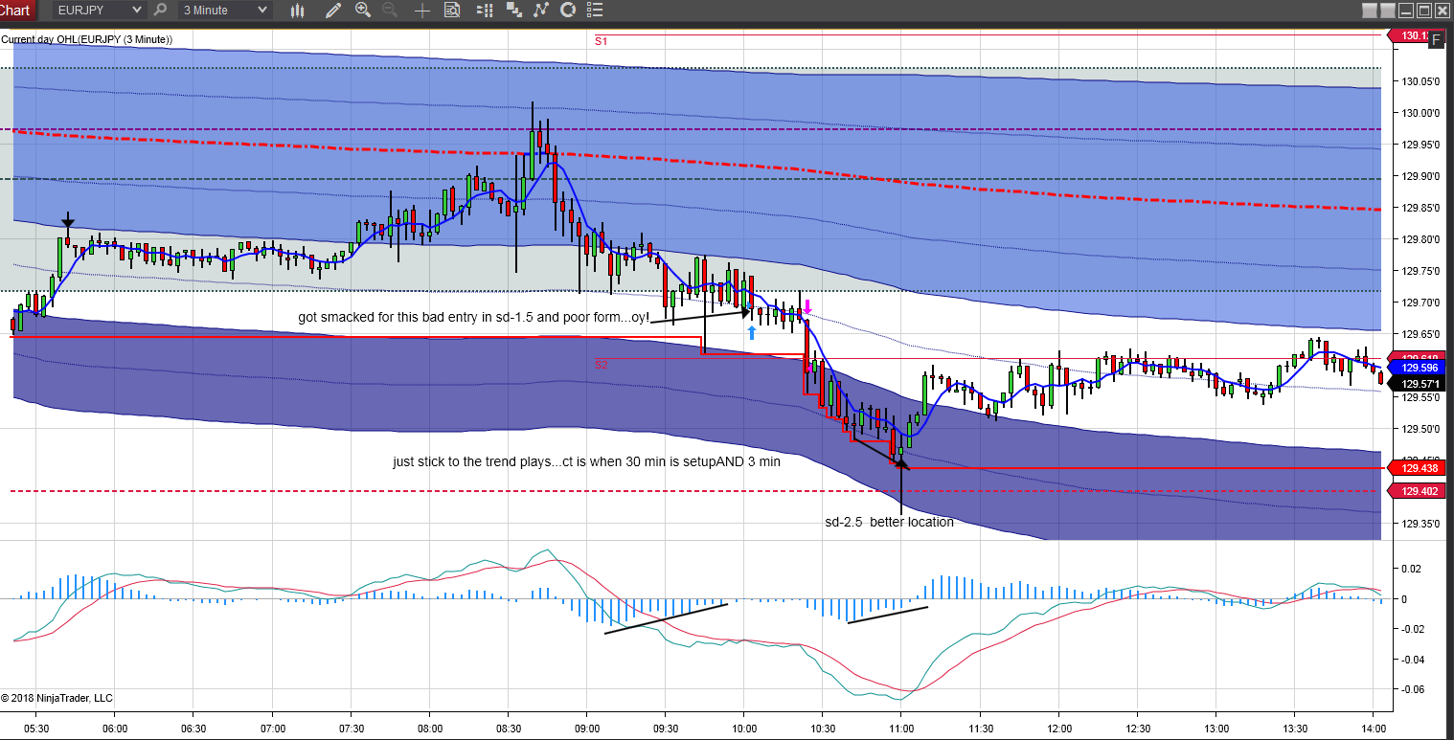Click the S2 pivot label
1454x740 pixels.
(601, 365)
